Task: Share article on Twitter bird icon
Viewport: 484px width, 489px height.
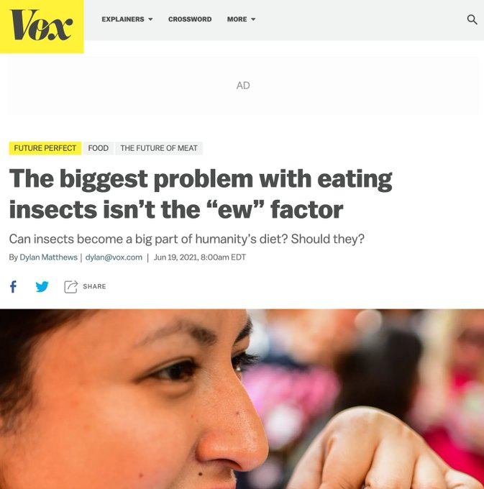Action: coord(42,286)
